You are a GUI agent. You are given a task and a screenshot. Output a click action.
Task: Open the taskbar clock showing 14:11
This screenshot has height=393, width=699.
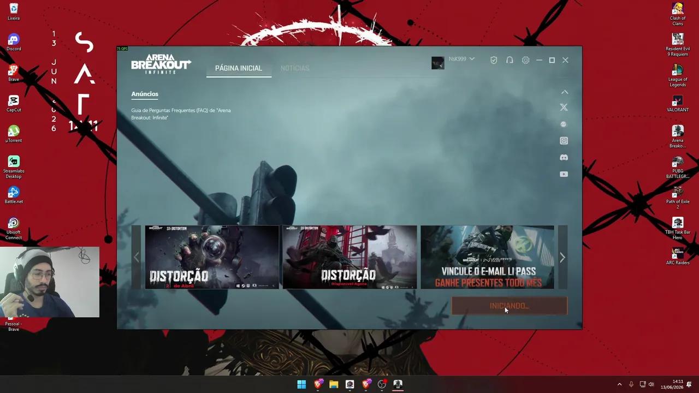click(672, 384)
